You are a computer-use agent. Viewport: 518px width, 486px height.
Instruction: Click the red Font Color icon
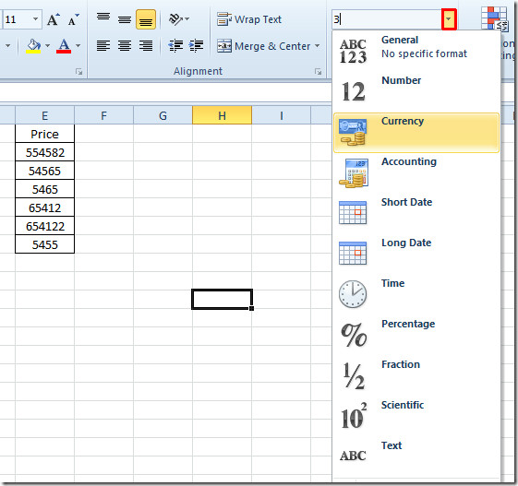click(x=64, y=45)
